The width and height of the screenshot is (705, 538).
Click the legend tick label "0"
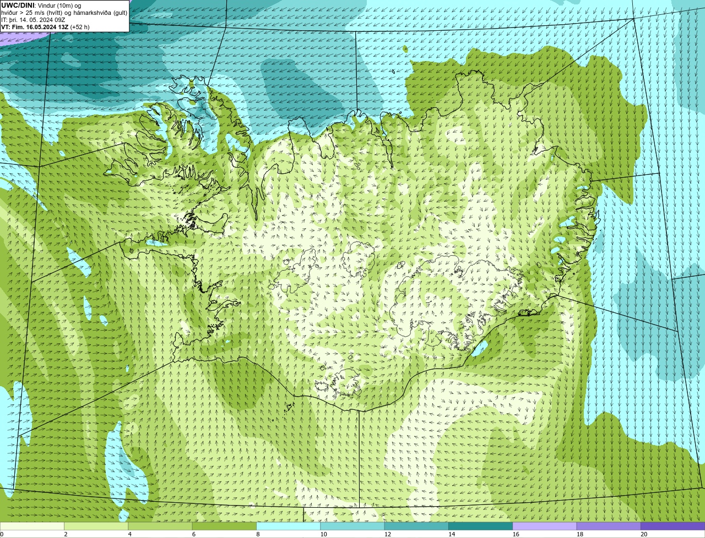(x=2, y=534)
